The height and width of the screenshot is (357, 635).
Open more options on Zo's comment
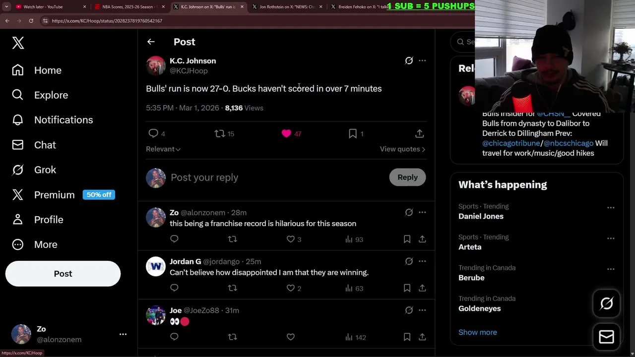pyautogui.click(x=422, y=212)
